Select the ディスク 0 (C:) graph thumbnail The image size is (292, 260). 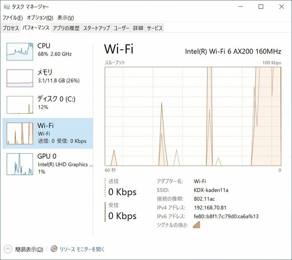tap(20, 105)
